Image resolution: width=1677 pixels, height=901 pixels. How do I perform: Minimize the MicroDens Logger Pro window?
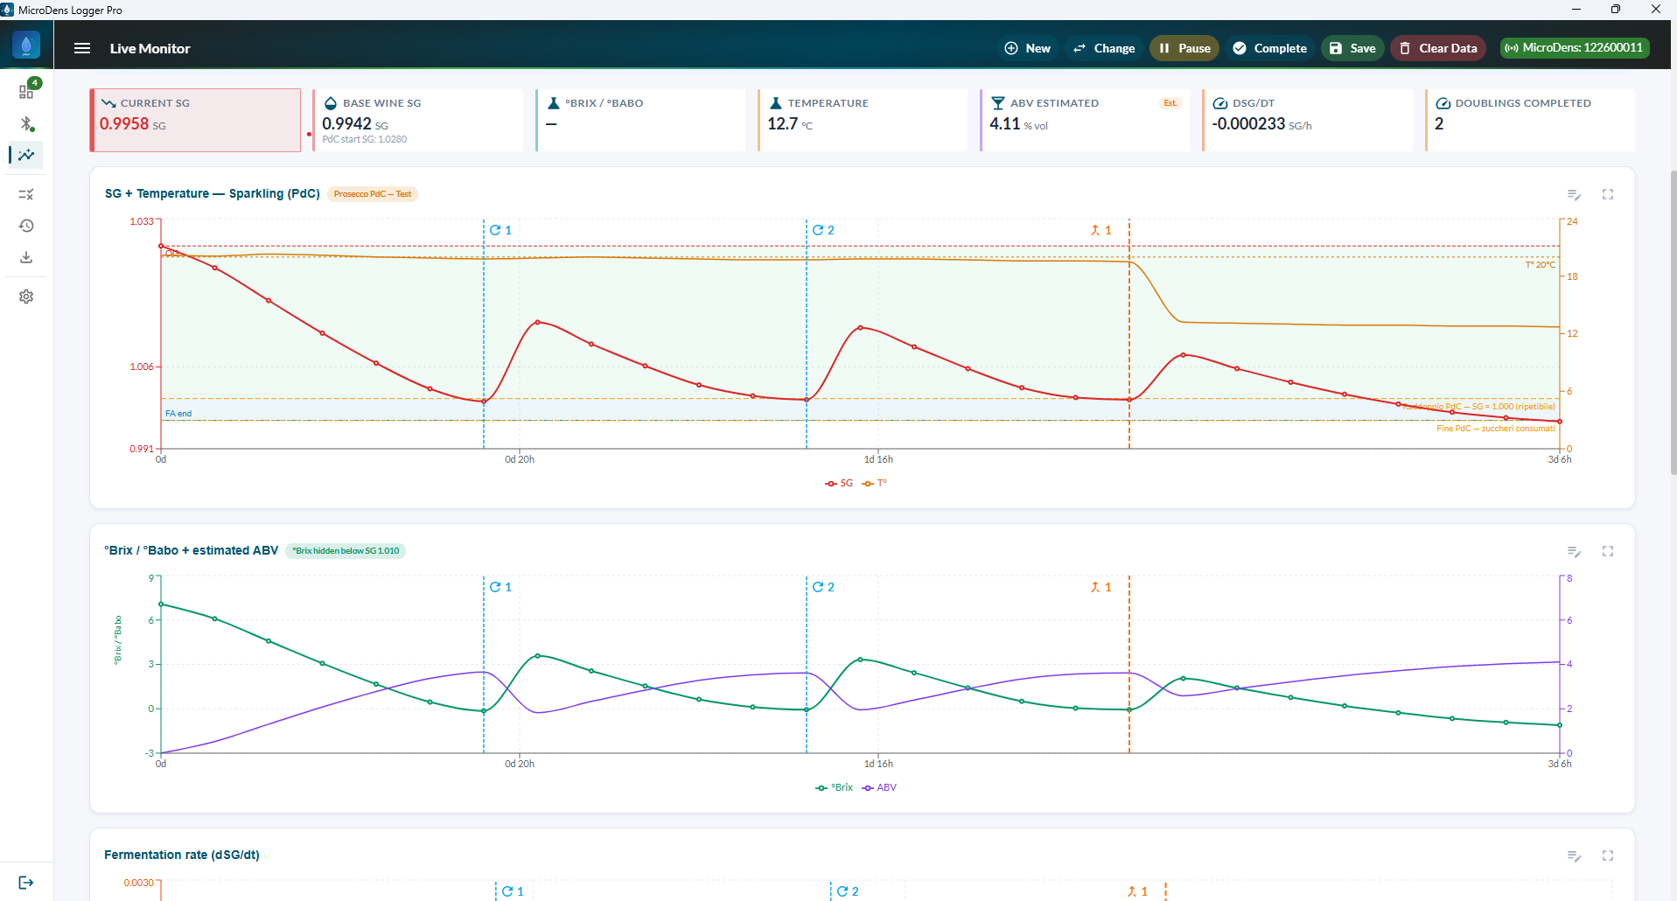click(1576, 10)
